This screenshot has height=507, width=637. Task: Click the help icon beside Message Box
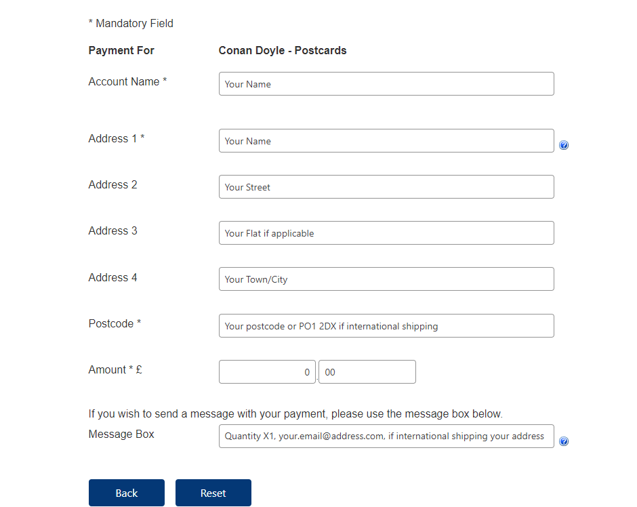(x=564, y=441)
